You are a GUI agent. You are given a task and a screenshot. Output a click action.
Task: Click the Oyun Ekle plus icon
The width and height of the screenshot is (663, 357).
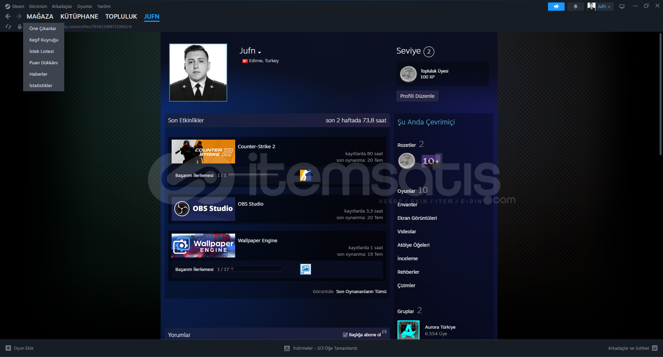[8, 348]
